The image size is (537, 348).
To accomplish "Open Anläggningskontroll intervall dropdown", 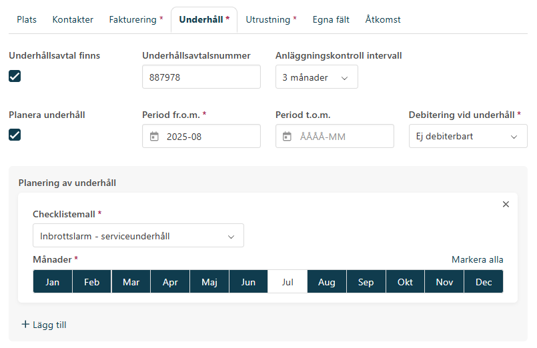I will click(316, 77).
